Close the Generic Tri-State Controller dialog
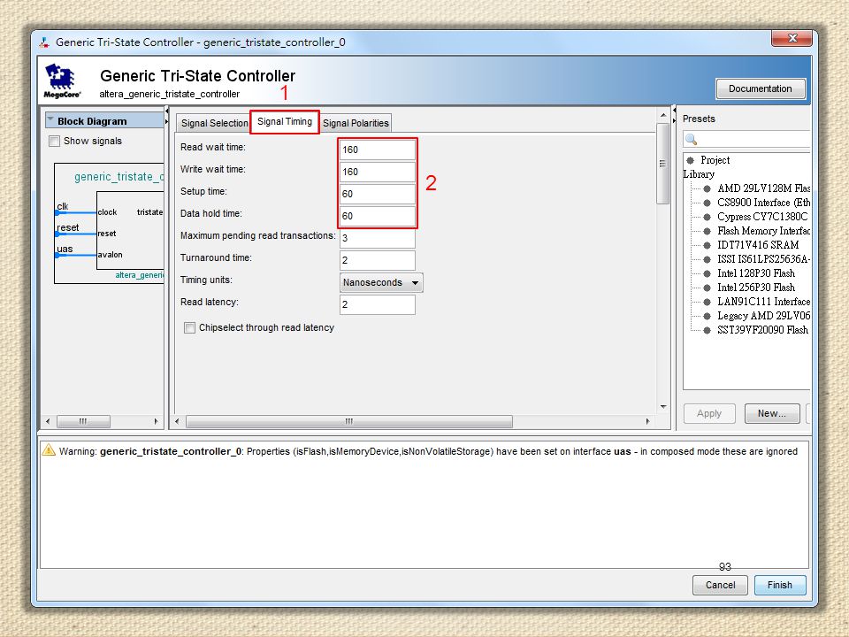The image size is (849, 637). (792, 38)
